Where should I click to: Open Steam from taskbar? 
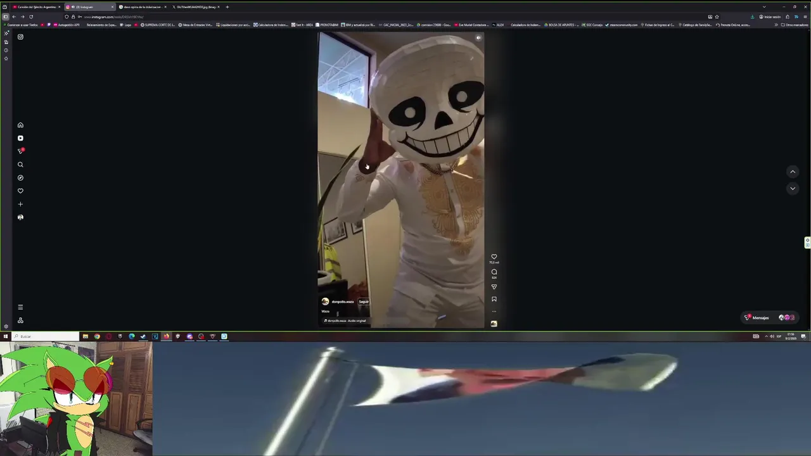pos(143,336)
